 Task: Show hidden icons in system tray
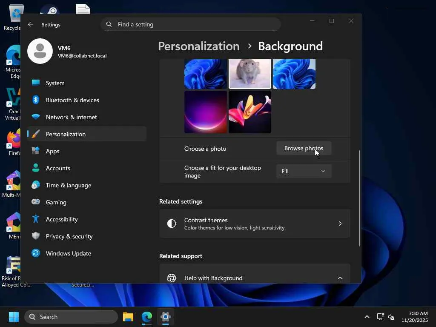tap(367, 317)
